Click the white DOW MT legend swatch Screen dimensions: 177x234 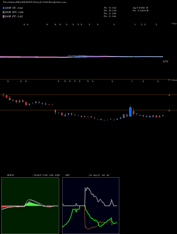[x=4, y=12]
